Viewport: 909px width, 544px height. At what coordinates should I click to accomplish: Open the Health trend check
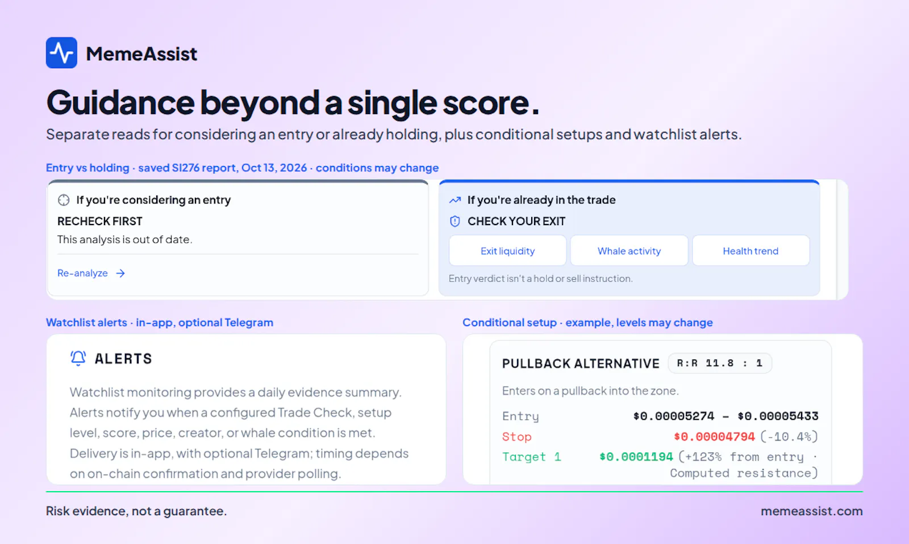751,251
